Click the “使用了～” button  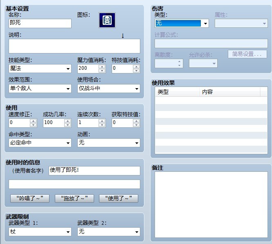(119, 198)
